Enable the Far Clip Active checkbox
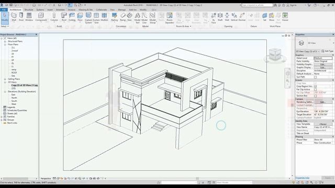Viewport: 335px width, 188px height. pos(315,89)
